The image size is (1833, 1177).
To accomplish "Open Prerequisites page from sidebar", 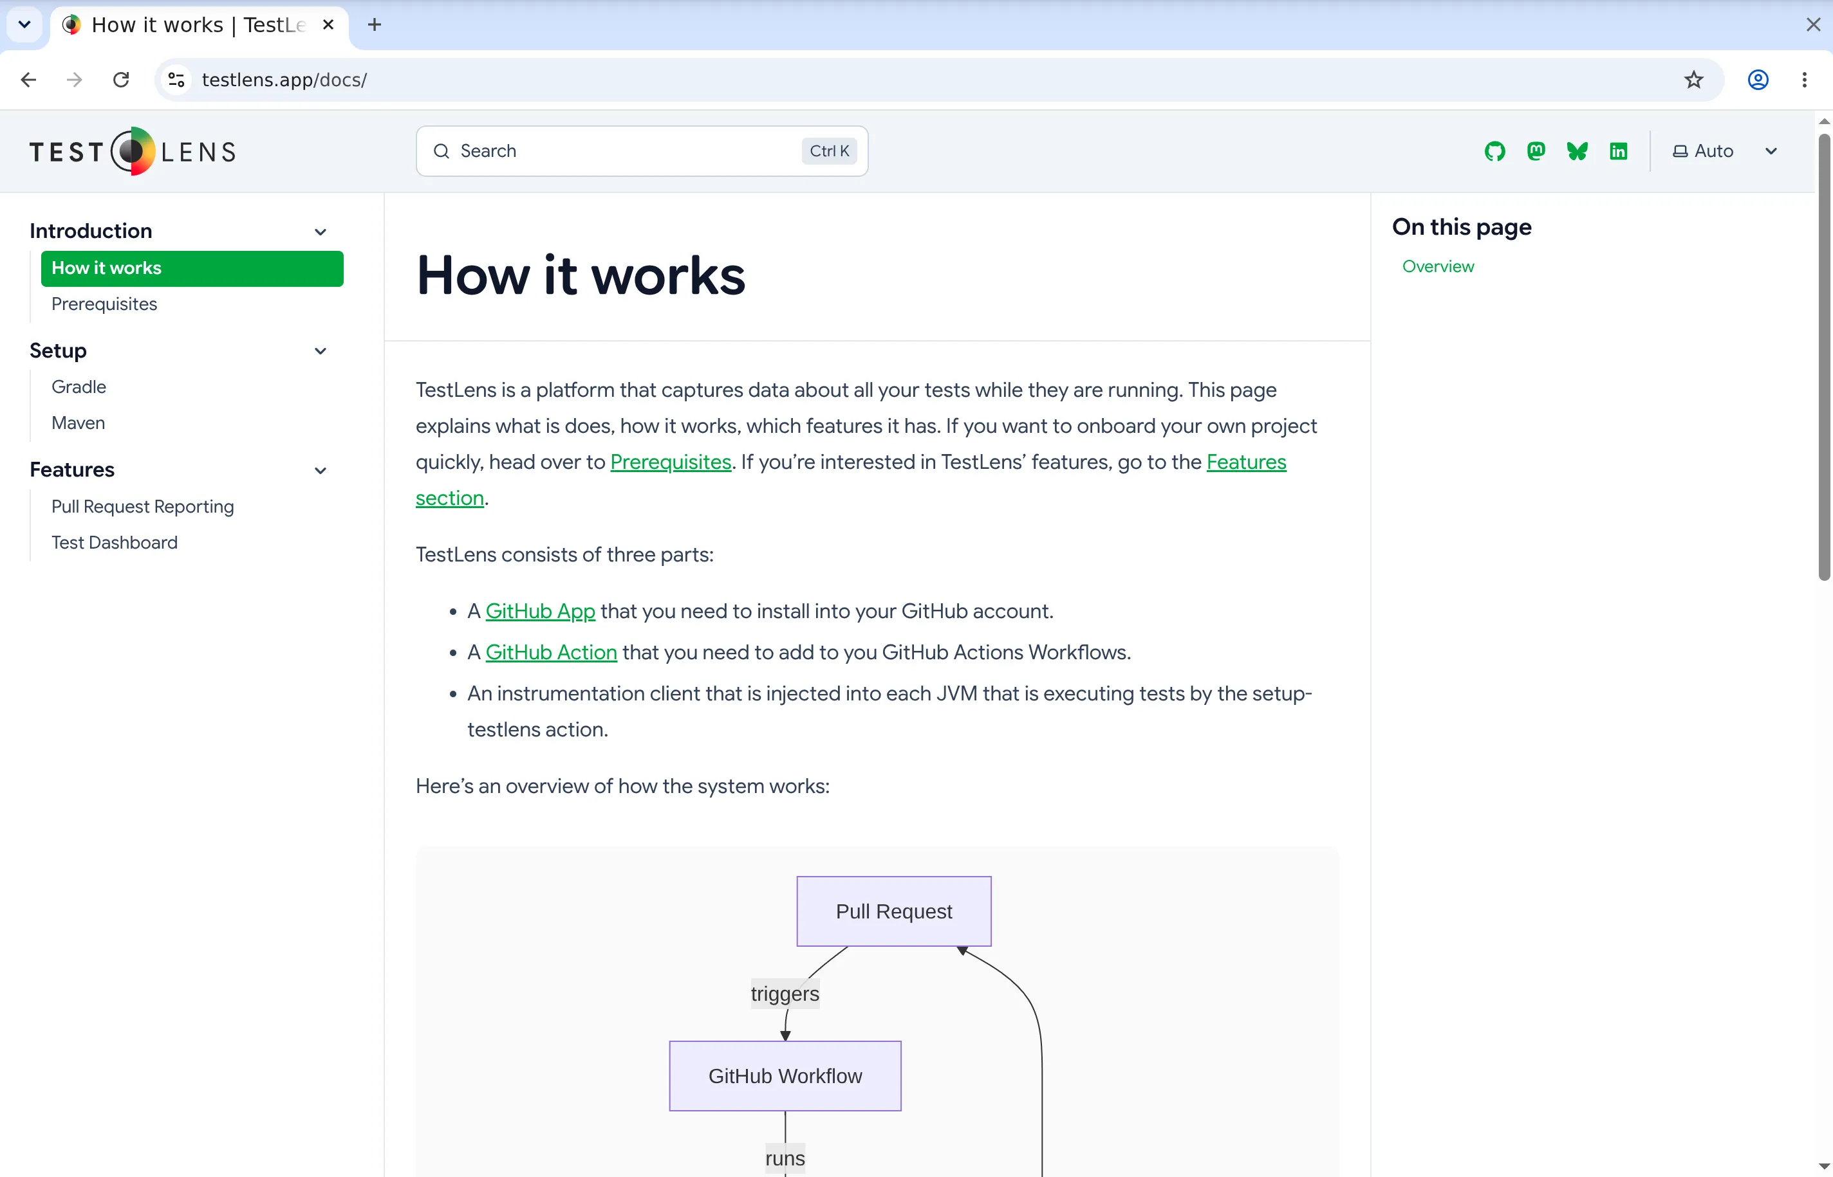I will click(104, 304).
